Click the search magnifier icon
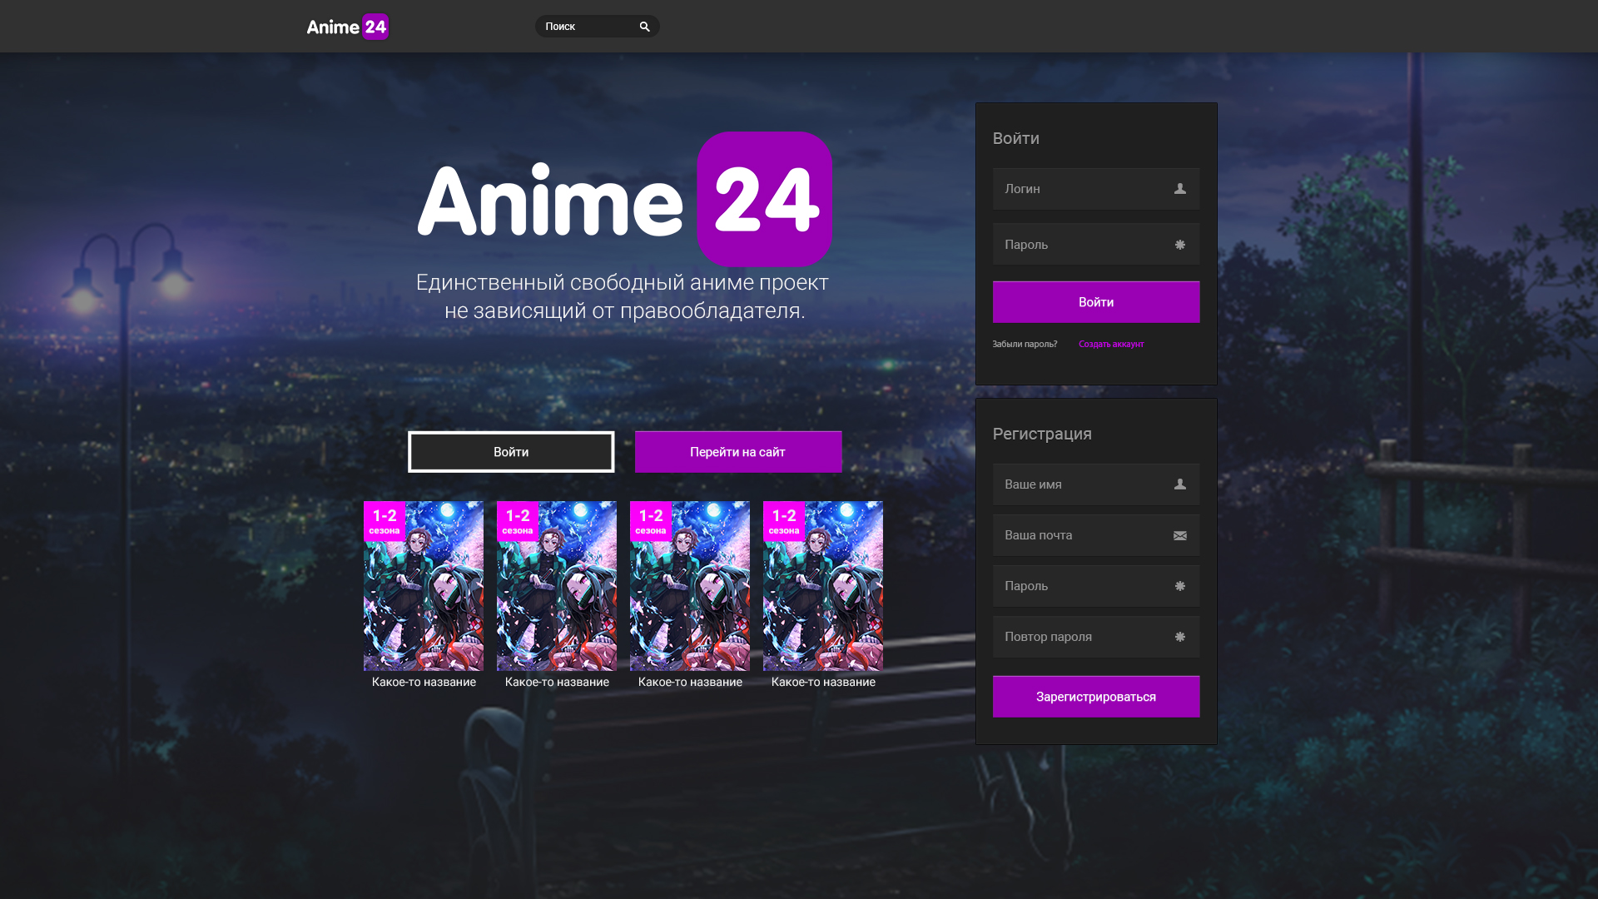The width and height of the screenshot is (1598, 899). tap(644, 27)
